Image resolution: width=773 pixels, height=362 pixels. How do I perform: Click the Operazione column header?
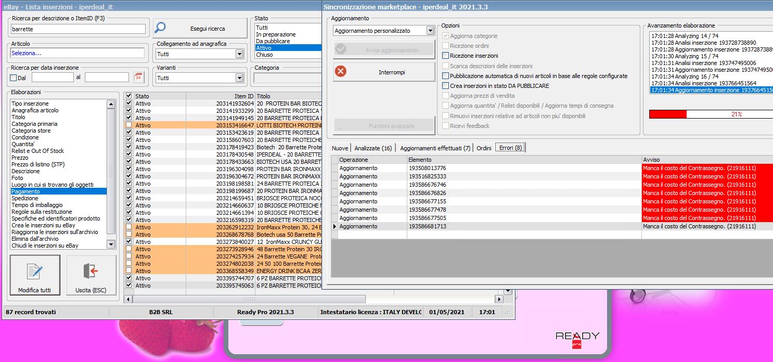372,160
